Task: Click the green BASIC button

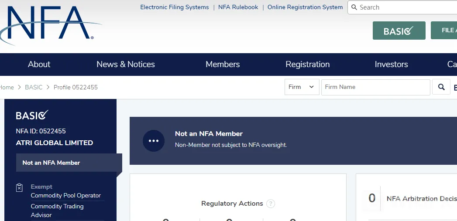Action: pos(399,31)
